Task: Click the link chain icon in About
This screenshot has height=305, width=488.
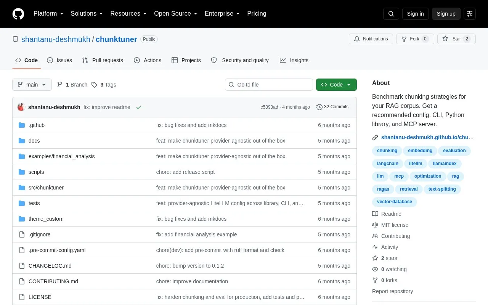Action: [x=375, y=138]
